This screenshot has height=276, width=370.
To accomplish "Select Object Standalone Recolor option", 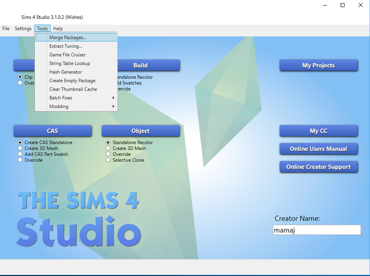I will tap(108, 142).
